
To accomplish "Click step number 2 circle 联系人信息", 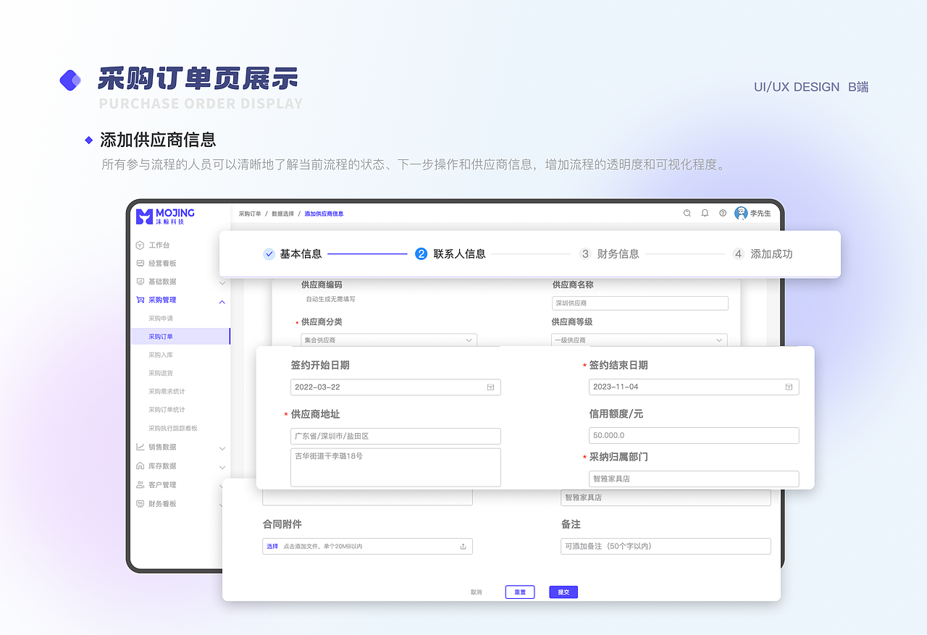I will coord(421,254).
